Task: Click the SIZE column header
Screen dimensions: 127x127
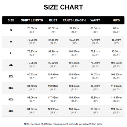Action: (11, 20)
